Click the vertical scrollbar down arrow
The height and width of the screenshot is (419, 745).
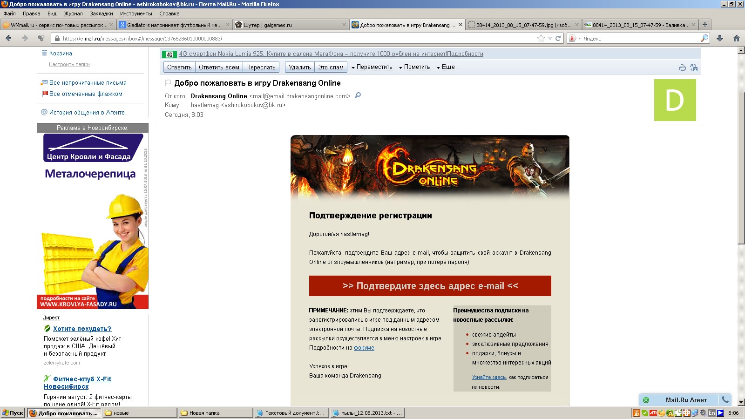tap(741, 402)
